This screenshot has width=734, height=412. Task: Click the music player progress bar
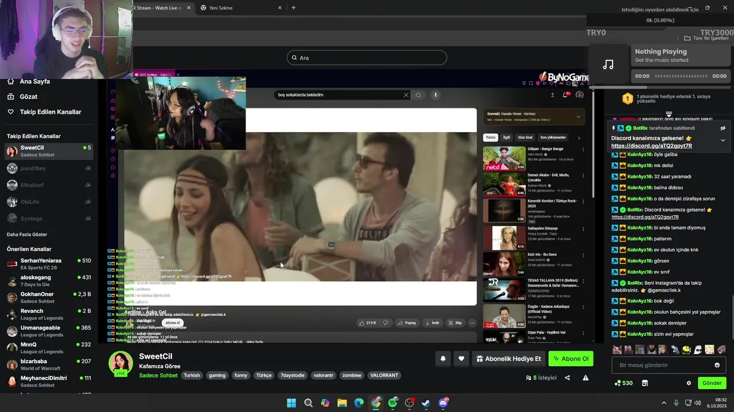[x=681, y=76]
